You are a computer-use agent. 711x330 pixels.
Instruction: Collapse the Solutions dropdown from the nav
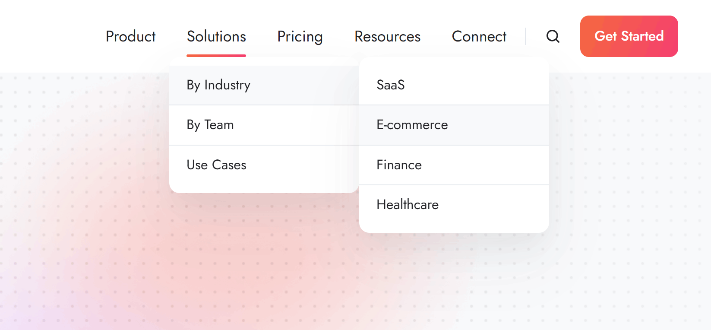[216, 36]
